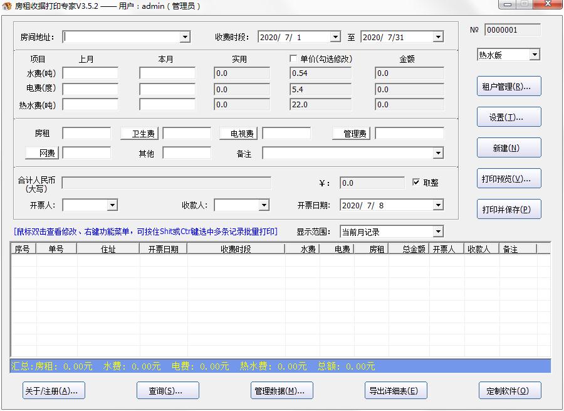564x411 pixels.
Task: Focus the 热水费 上月 reading input
Action: tap(90, 104)
